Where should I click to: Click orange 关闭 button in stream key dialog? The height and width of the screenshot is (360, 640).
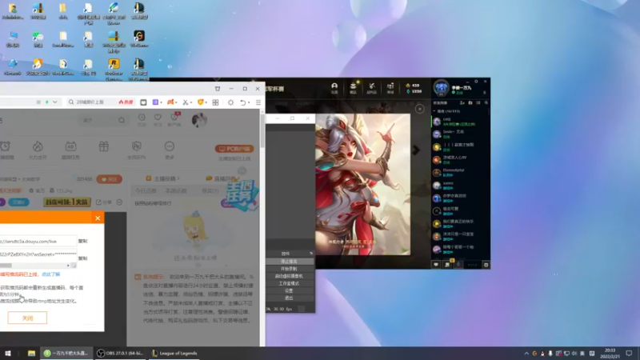27,318
